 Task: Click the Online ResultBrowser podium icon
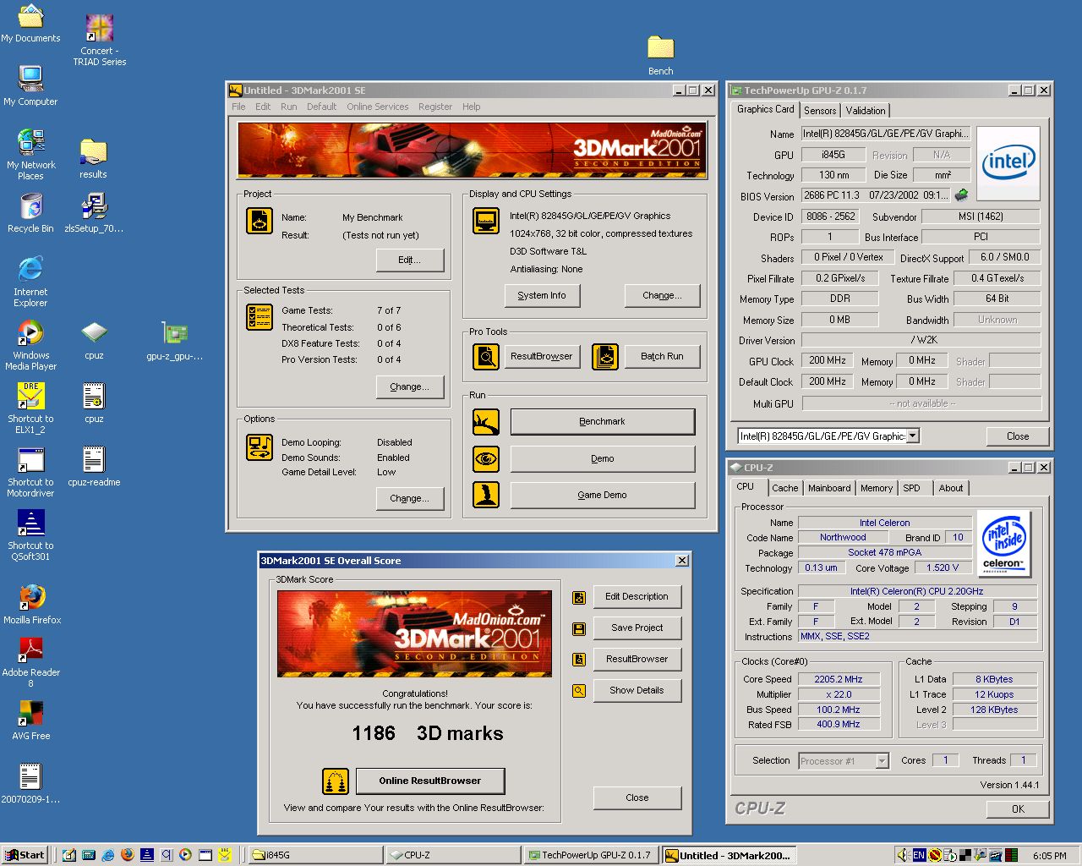point(336,781)
